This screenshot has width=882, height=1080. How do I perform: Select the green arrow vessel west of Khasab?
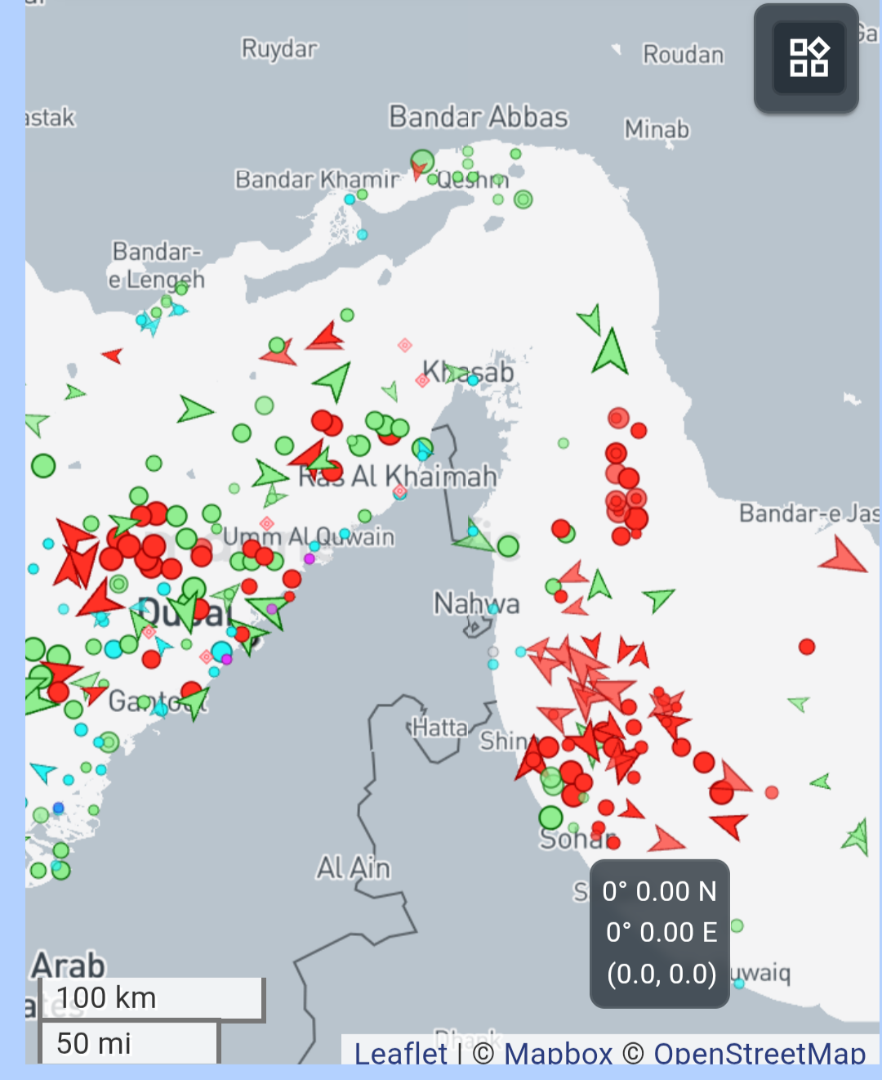[333, 381]
